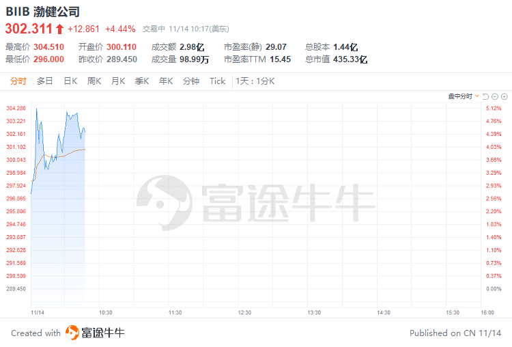Zoom out chart with minus icon

coord(495,96)
